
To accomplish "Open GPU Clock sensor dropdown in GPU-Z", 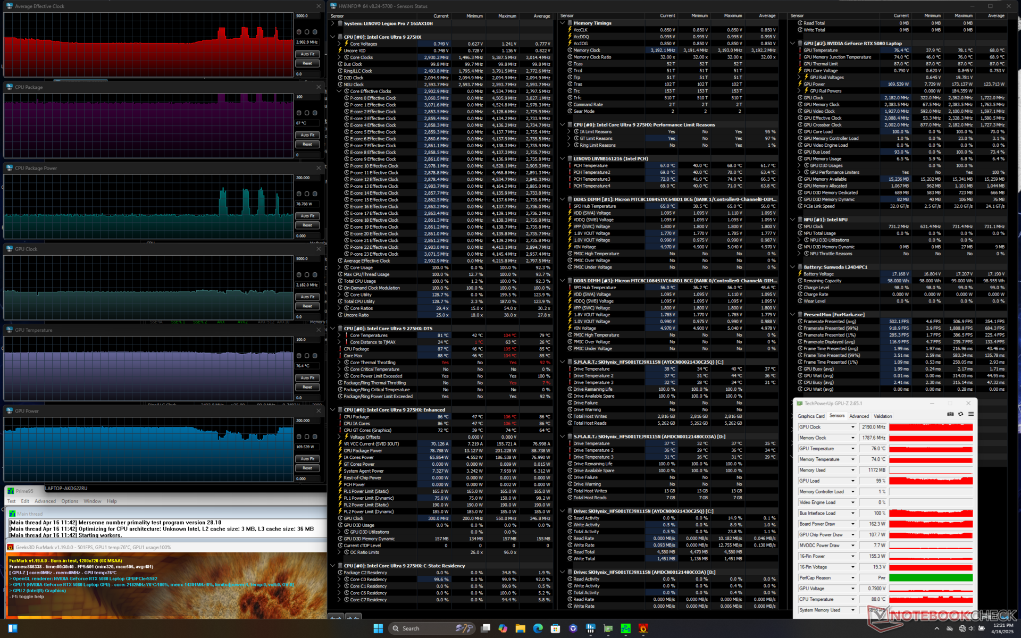I will (x=852, y=427).
